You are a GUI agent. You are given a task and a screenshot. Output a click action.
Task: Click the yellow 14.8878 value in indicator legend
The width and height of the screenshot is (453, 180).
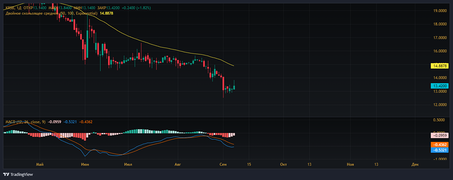(x=106, y=13)
